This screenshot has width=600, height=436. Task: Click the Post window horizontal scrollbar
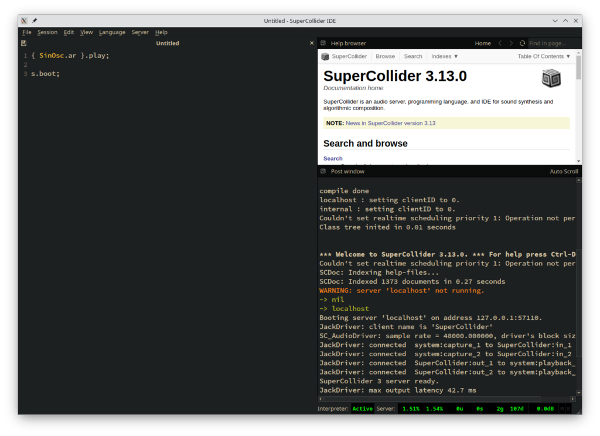(431, 399)
